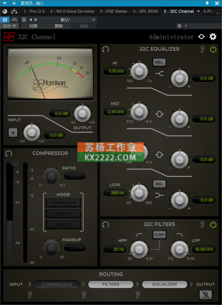Select the LEVELER mode button
This screenshot has width=222, height=305.
(x=63, y=214)
